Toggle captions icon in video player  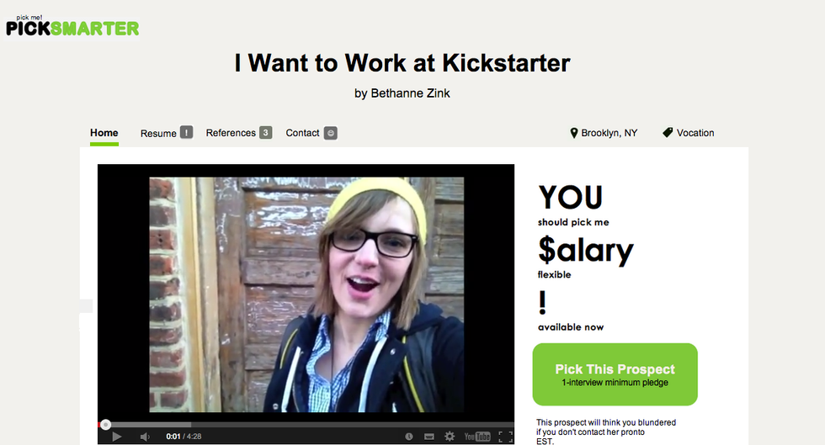click(x=428, y=437)
